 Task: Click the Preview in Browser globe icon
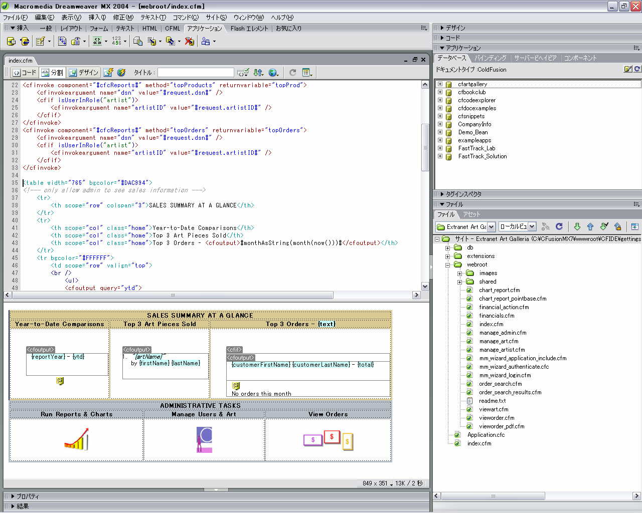(273, 73)
